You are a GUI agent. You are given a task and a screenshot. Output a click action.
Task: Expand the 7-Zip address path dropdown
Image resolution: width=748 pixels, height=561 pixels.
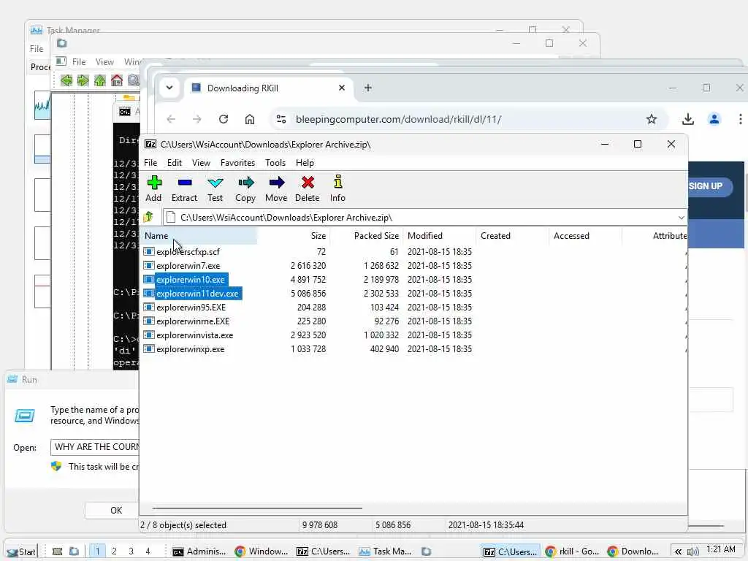pos(681,218)
